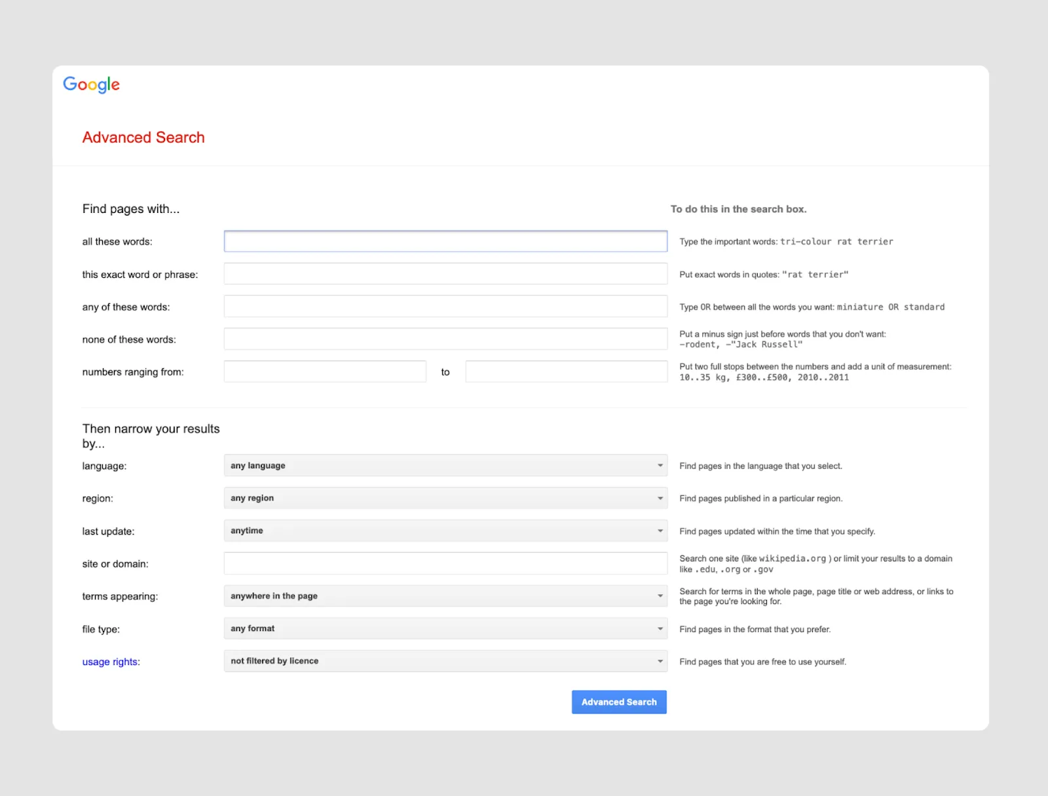Image resolution: width=1048 pixels, height=796 pixels.
Task: Click the 'all these words:' label
Action: click(x=117, y=242)
